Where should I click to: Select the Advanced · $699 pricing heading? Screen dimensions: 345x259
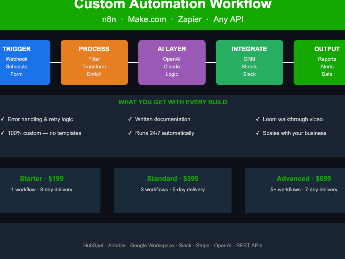click(x=304, y=179)
